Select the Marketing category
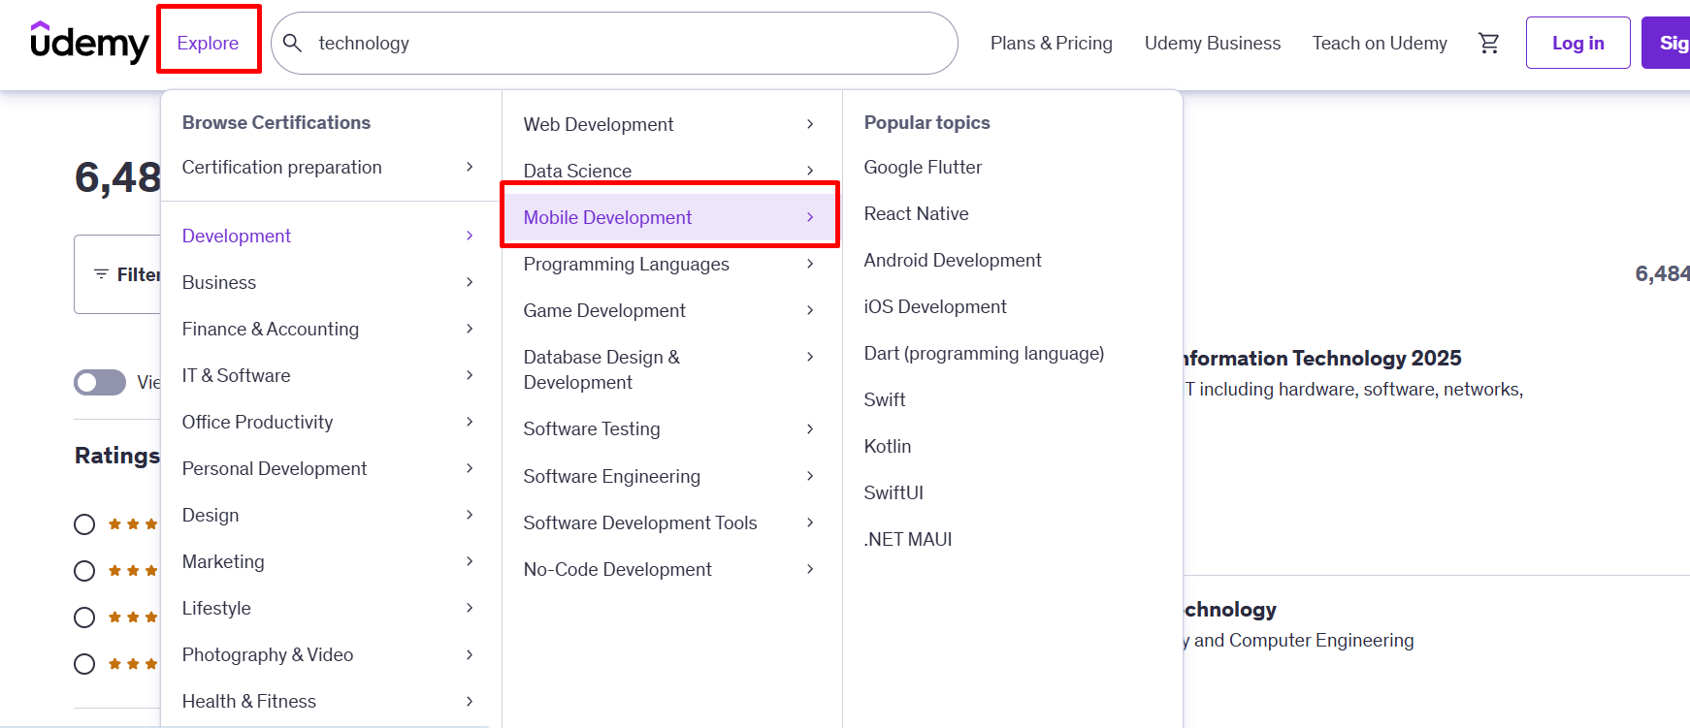This screenshot has height=728, width=1690. point(223,561)
